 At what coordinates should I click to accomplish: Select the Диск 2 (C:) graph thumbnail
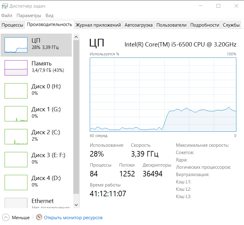16,136
